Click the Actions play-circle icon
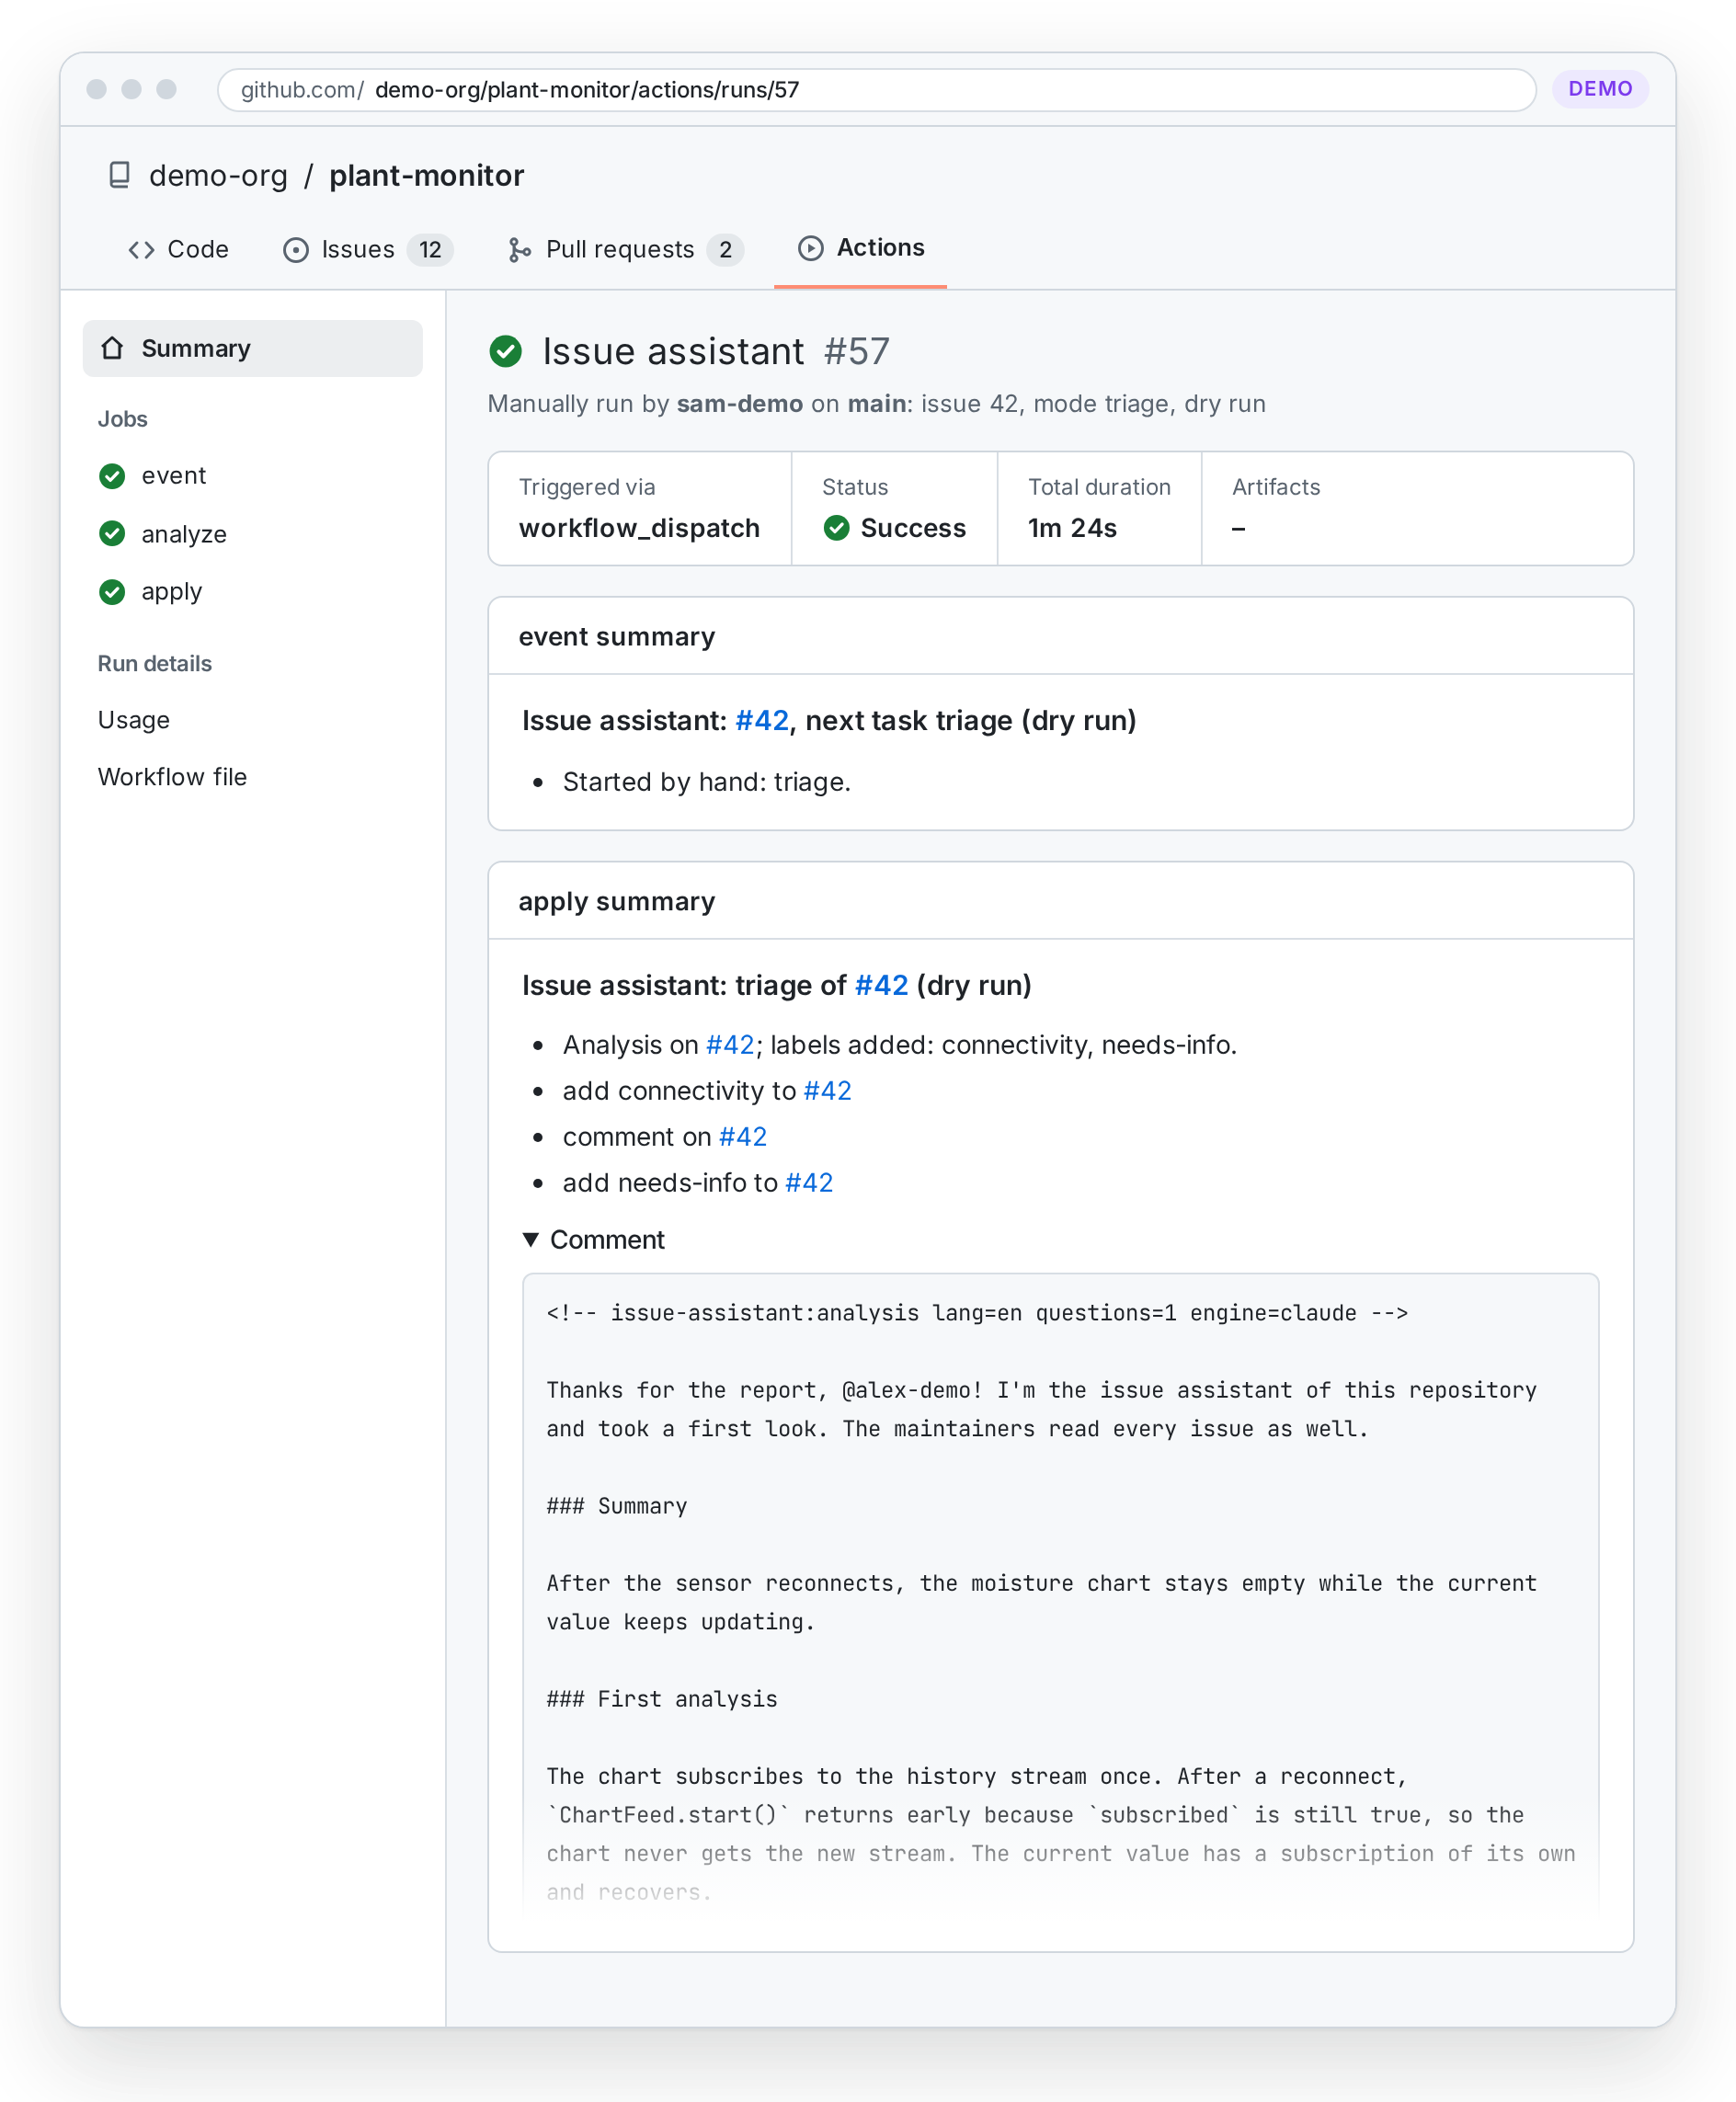Image resolution: width=1736 pixels, height=2102 pixels. click(811, 248)
